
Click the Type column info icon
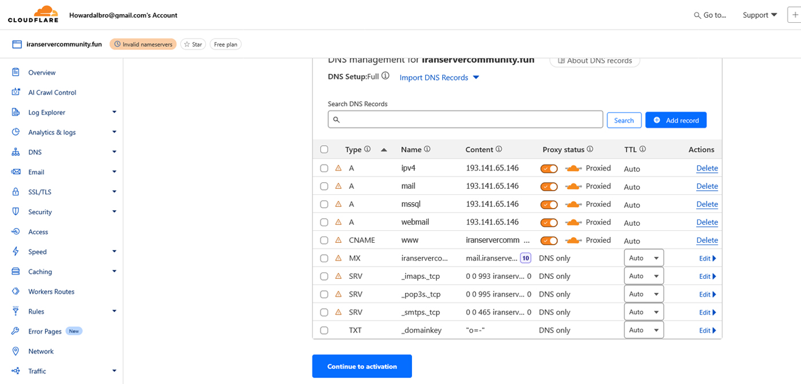[367, 149]
